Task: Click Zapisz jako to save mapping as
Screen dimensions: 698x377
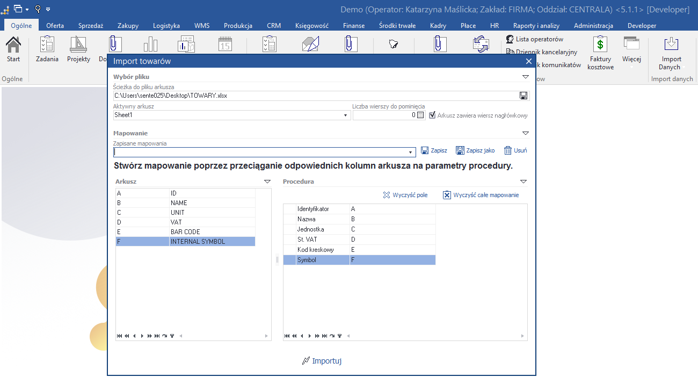Action: click(x=475, y=150)
